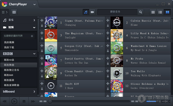This screenshot has width=173, height=106.
Task: Download David Guetta Lovers On The Sun
Action: (x=42, y=64)
